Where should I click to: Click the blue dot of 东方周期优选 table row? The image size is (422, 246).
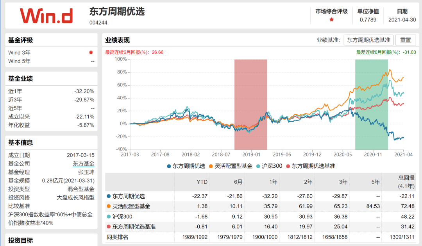109,196
